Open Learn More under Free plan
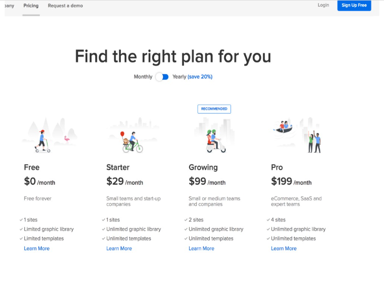Screen dimensions: 384x284 [37, 248]
